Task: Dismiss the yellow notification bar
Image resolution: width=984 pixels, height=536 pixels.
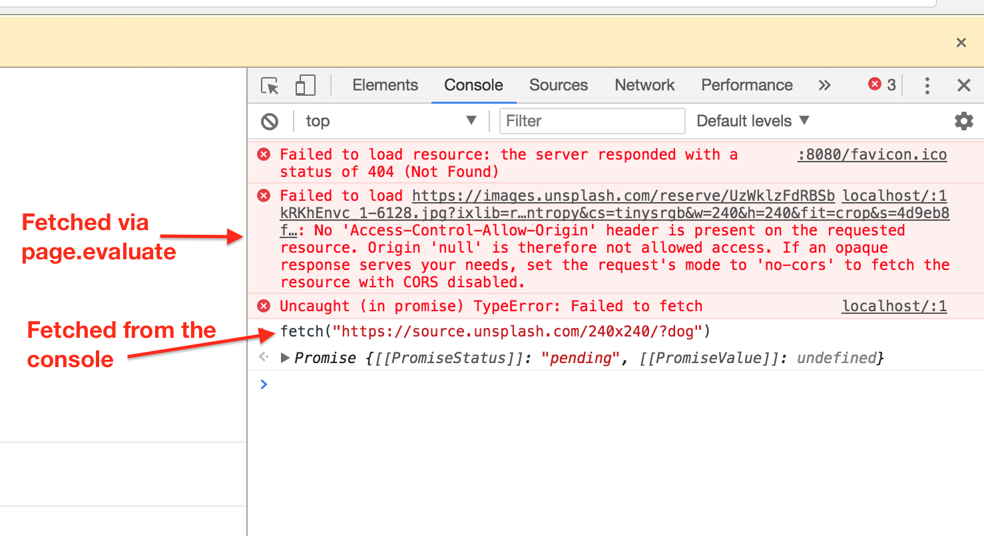Action: [961, 42]
